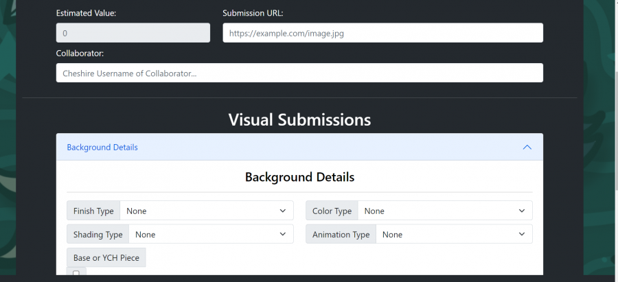Expand the Shading Type select box

point(211,234)
